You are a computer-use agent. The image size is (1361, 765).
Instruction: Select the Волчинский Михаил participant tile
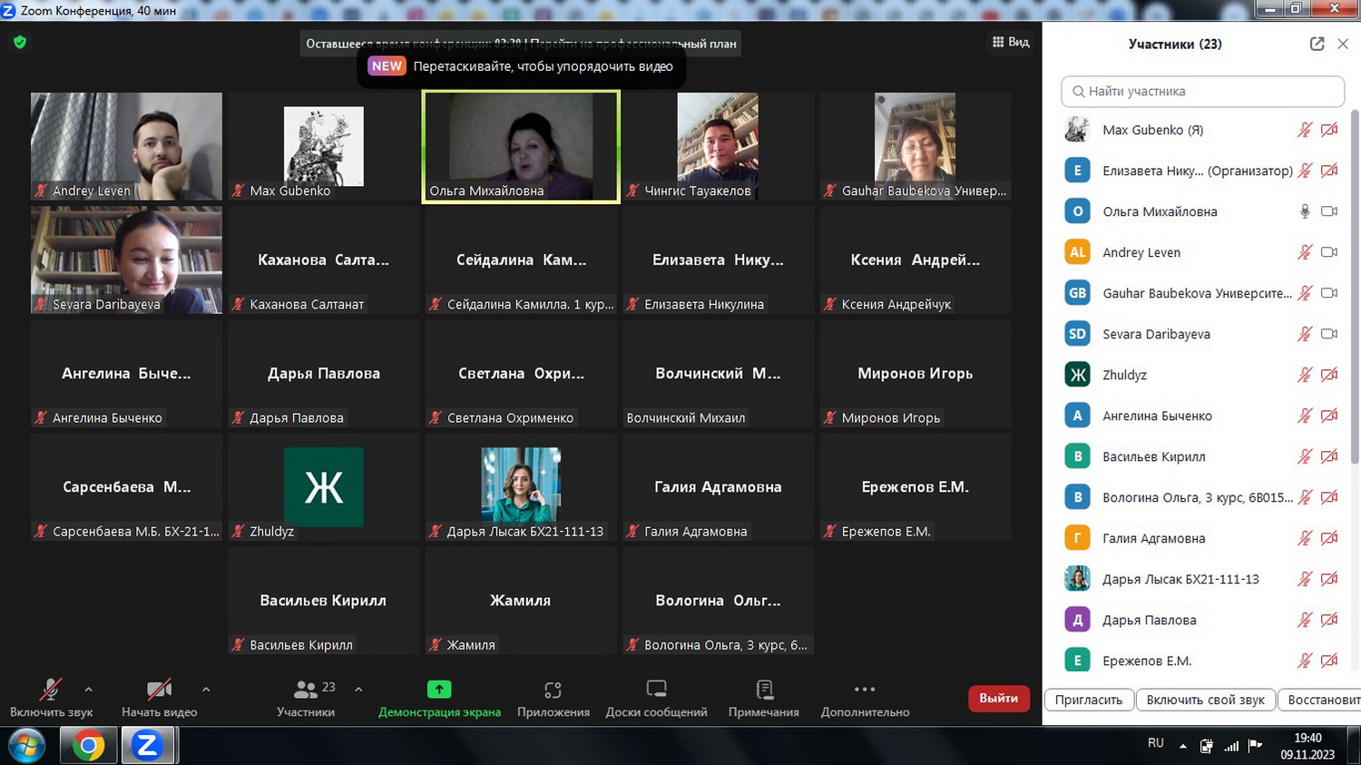718,373
